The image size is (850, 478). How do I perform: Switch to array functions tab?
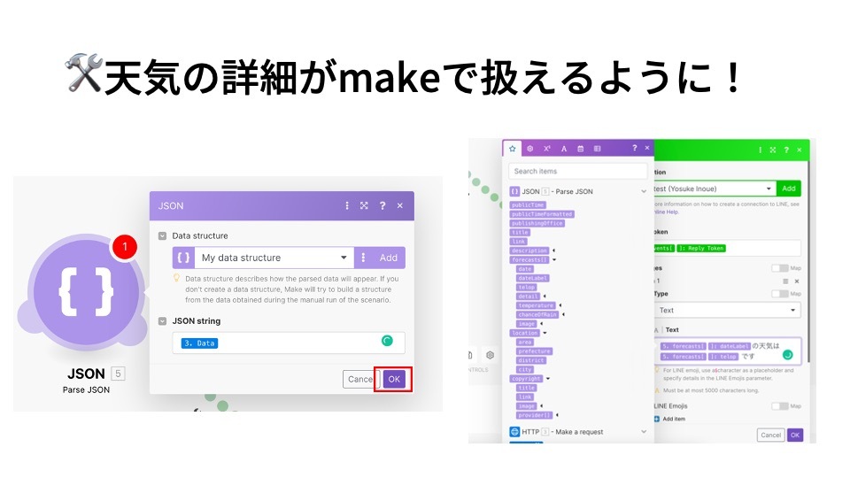(x=598, y=149)
